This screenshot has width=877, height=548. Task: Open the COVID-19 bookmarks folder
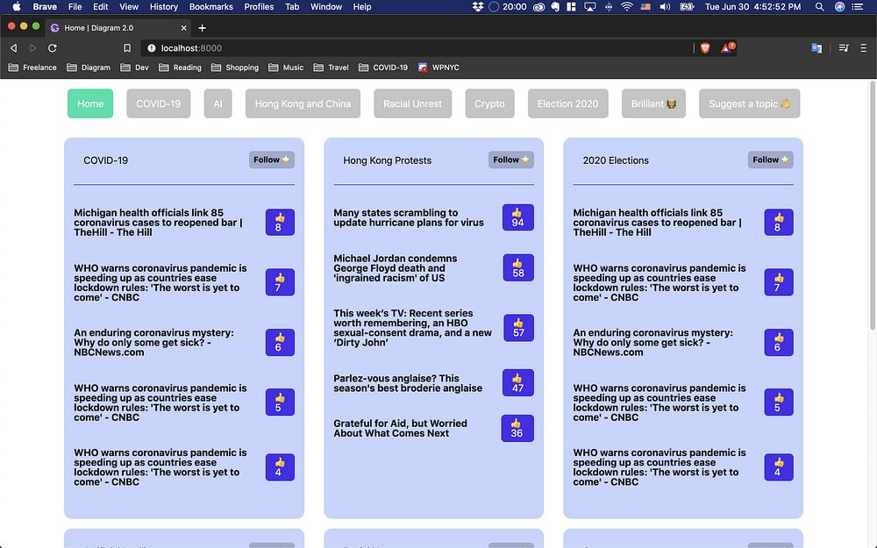pyautogui.click(x=383, y=68)
